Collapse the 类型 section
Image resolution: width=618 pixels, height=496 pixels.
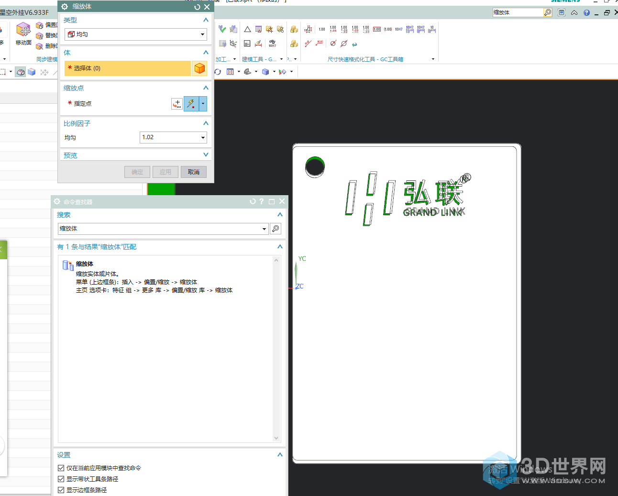[206, 20]
